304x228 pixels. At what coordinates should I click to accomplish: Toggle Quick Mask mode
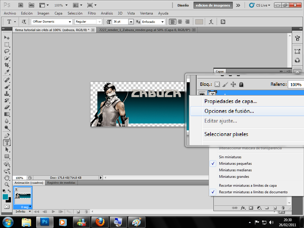point(7,207)
